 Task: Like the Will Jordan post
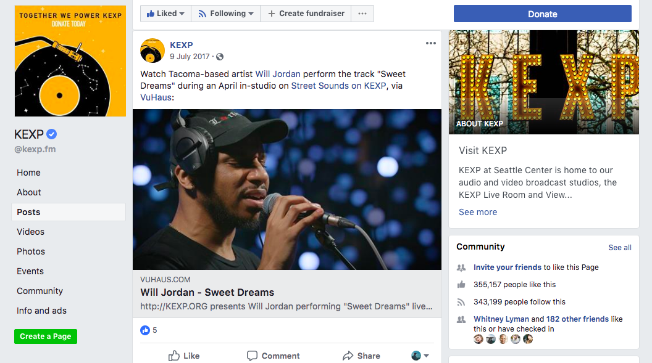pos(184,356)
